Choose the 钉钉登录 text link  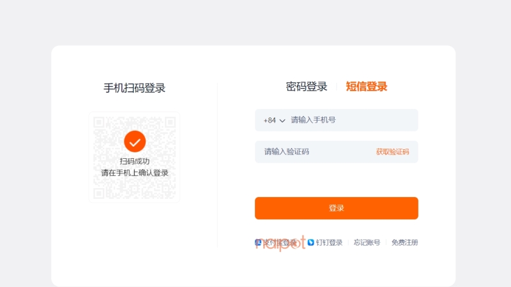pyautogui.click(x=330, y=242)
